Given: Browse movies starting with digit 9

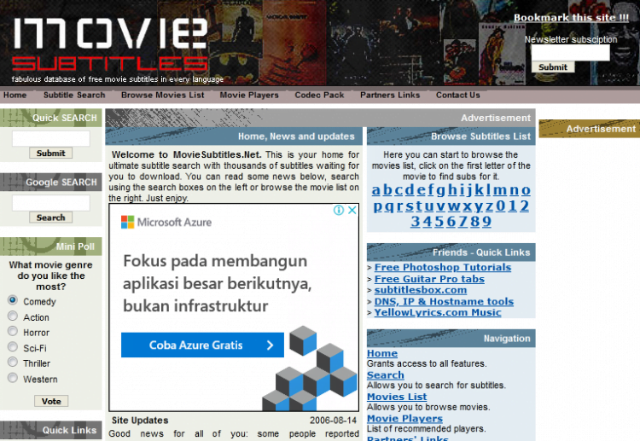Looking at the screenshot, I should [486, 222].
